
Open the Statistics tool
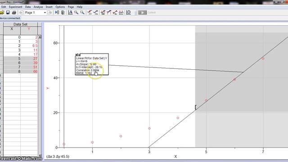(103, 13)
